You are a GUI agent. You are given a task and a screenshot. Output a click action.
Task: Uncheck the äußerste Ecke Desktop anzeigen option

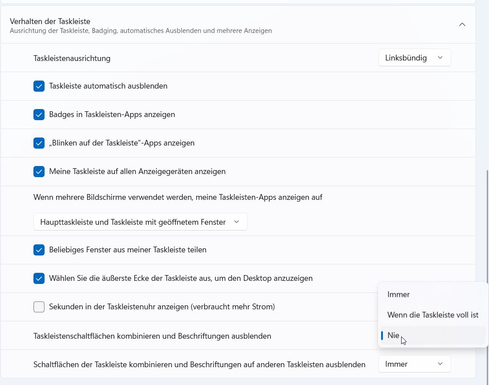click(39, 278)
